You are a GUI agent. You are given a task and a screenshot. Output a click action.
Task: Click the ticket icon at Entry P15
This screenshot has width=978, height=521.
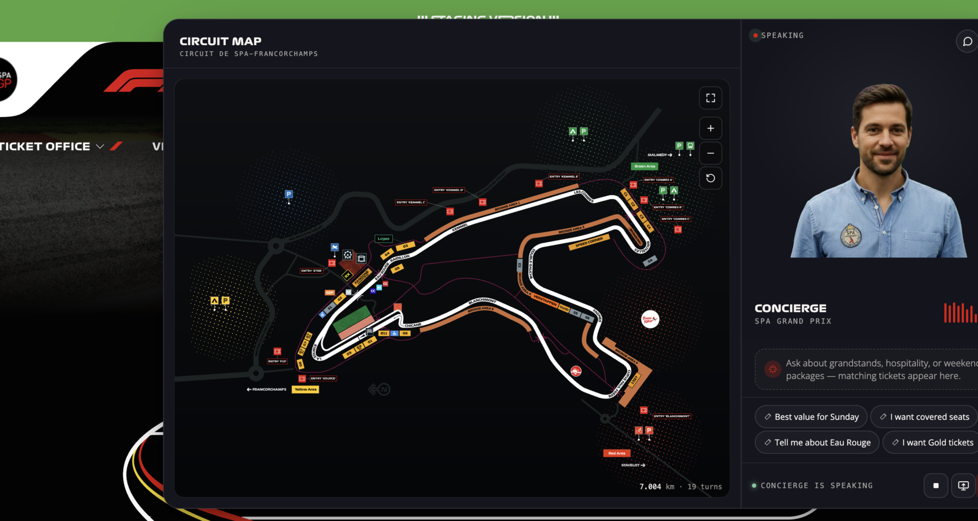point(278,352)
